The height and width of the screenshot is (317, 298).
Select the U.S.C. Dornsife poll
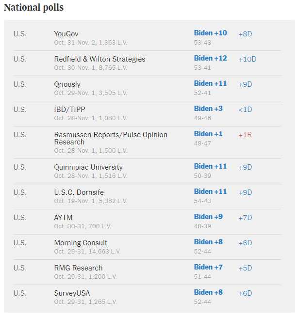(79, 192)
